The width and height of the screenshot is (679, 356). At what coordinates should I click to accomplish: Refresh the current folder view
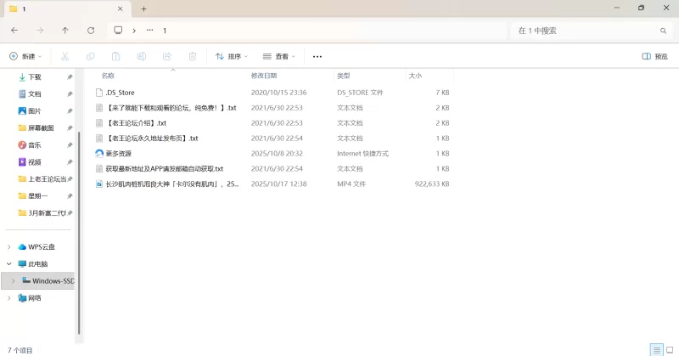click(91, 31)
